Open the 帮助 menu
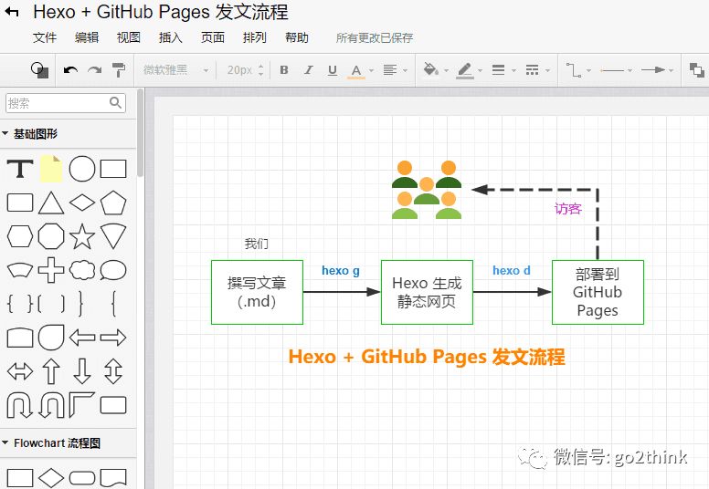This screenshot has height=489, width=709. coord(297,37)
